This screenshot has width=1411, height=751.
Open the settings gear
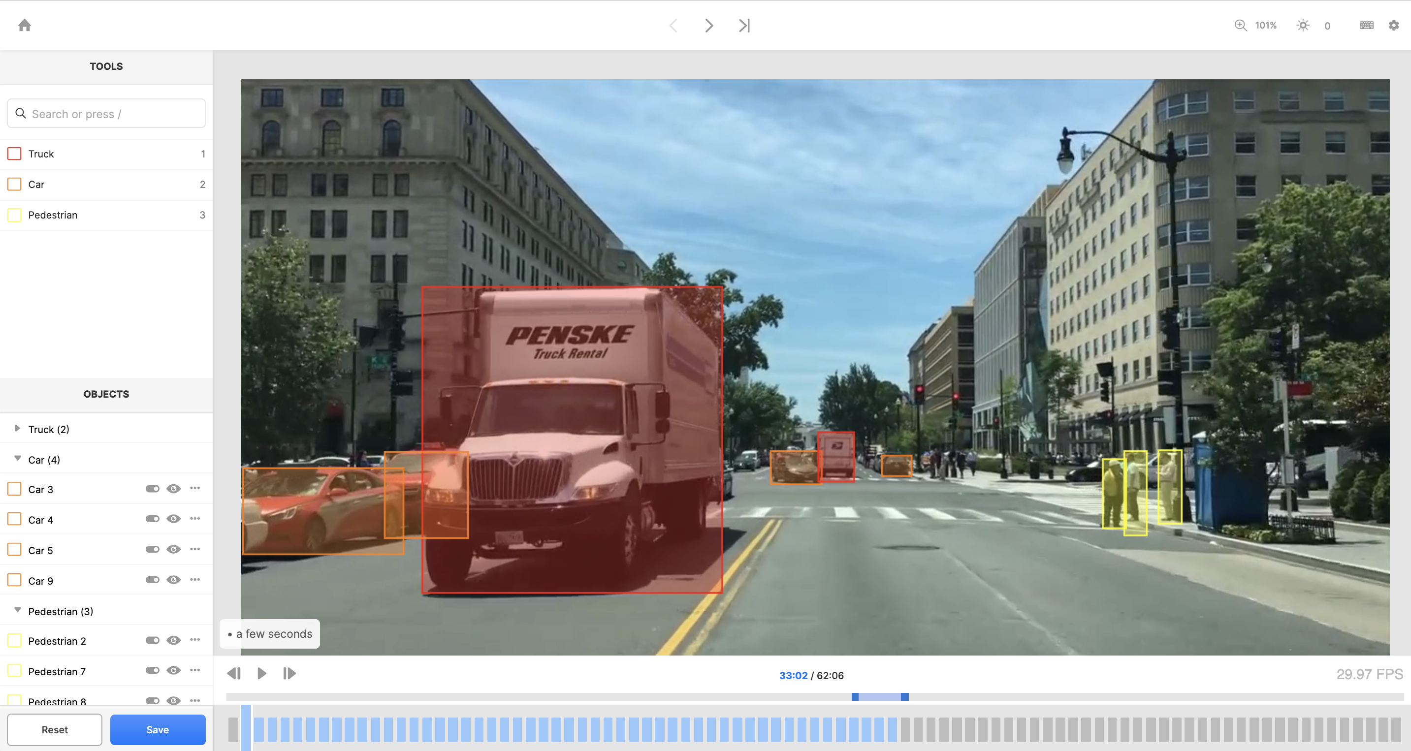pos(1393,25)
